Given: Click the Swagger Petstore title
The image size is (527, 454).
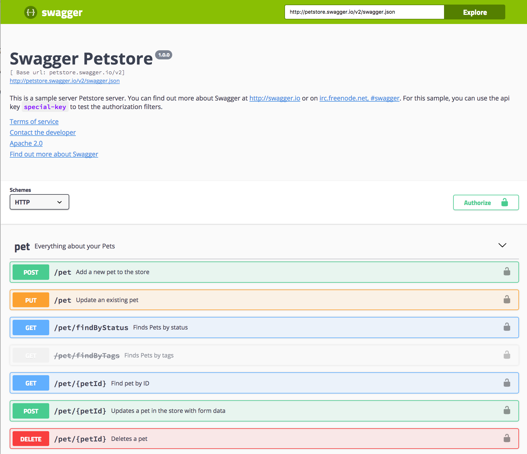Looking at the screenshot, I should pos(81,59).
